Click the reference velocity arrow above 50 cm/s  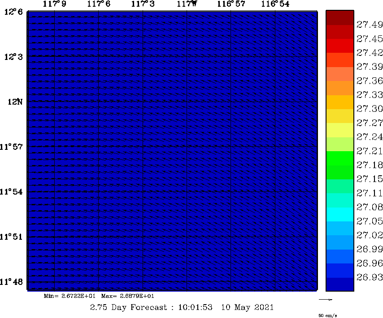pos(326,300)
